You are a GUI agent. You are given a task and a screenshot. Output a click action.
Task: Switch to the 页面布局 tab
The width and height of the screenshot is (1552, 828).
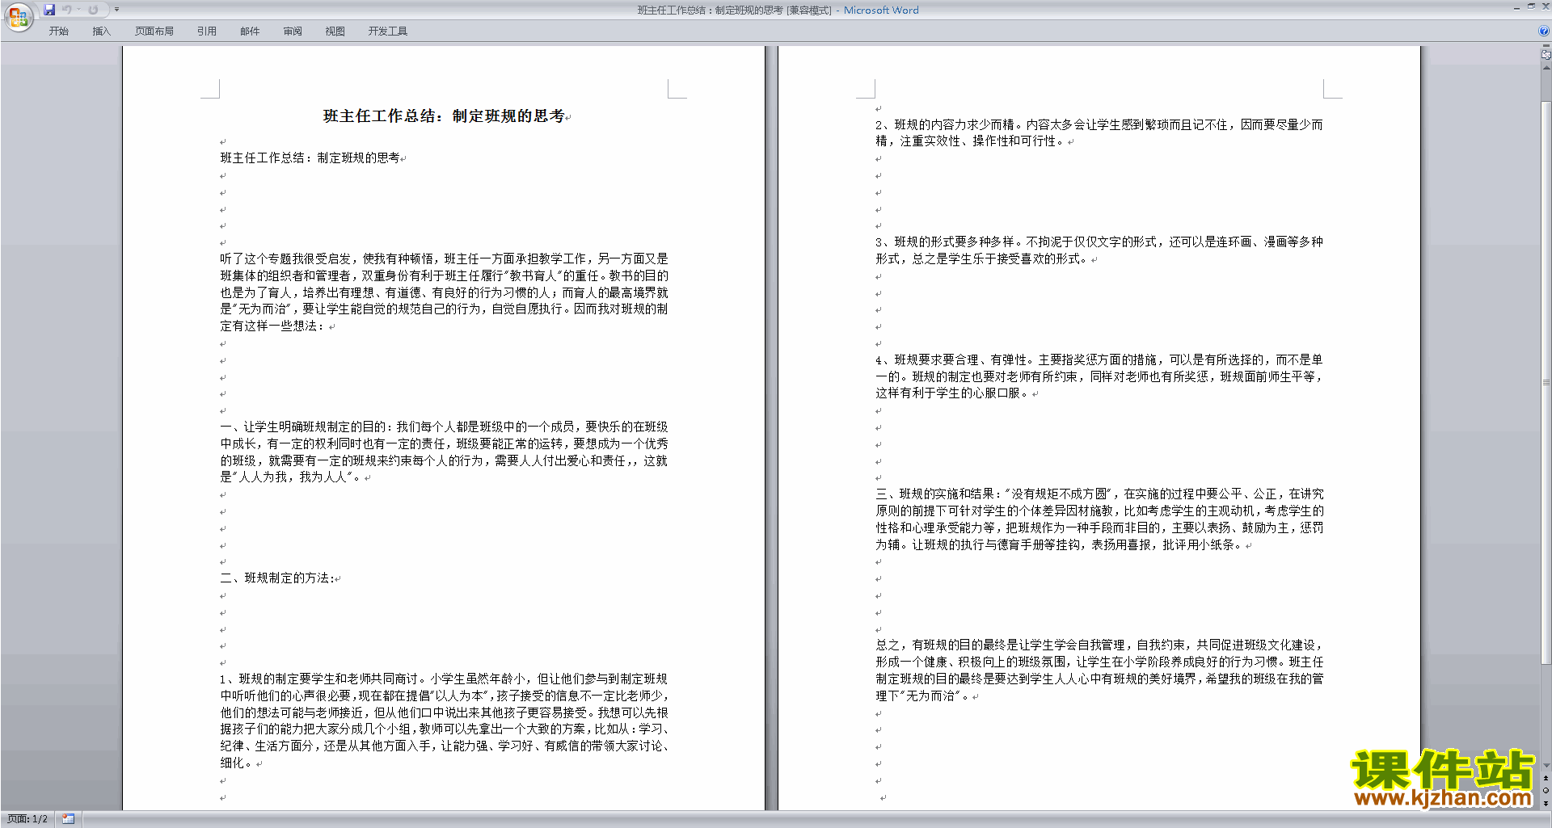click(154, 32)
